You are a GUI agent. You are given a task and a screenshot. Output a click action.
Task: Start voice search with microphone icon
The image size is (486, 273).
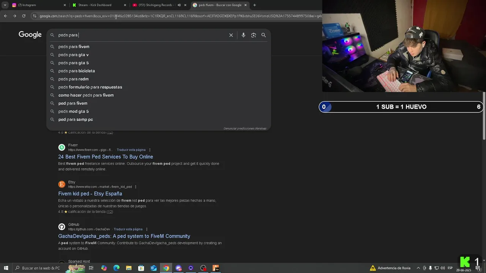click(243, 35)
